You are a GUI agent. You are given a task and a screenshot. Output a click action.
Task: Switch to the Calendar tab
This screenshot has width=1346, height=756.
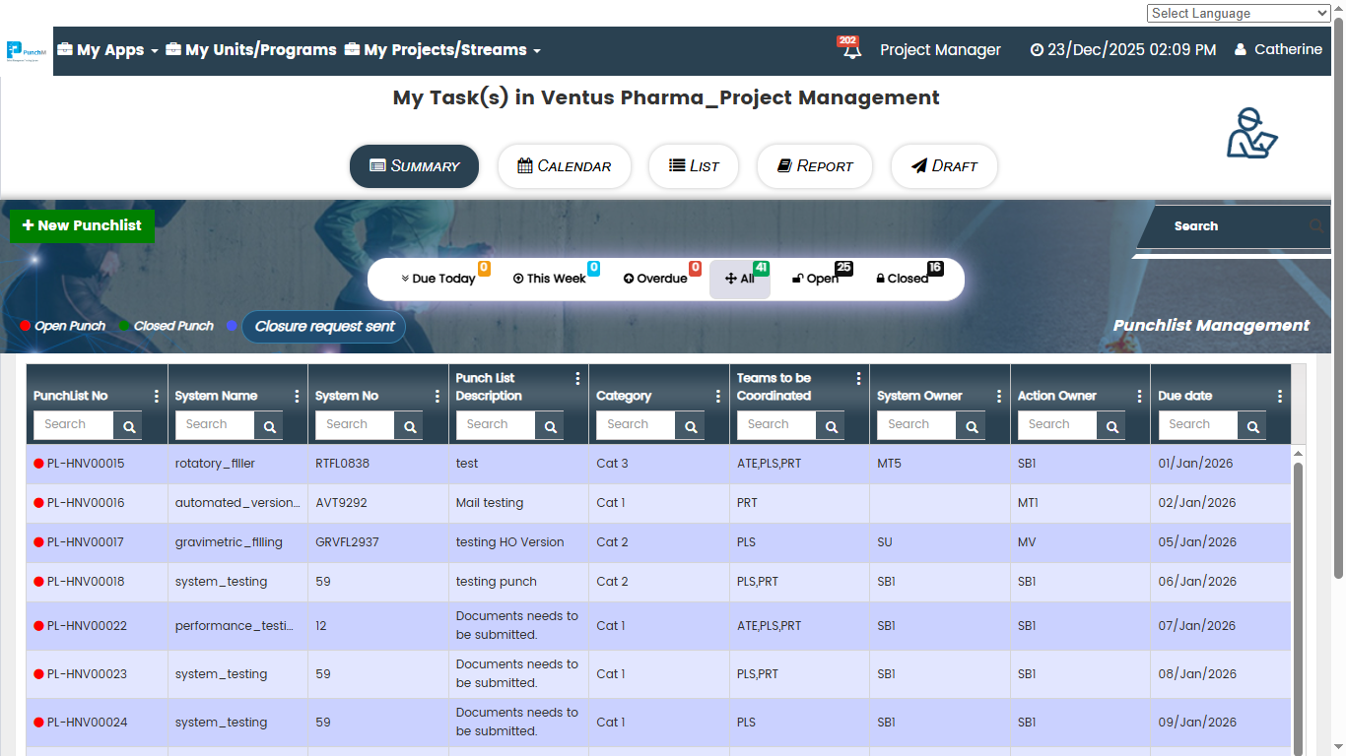(x=565, y=166)
